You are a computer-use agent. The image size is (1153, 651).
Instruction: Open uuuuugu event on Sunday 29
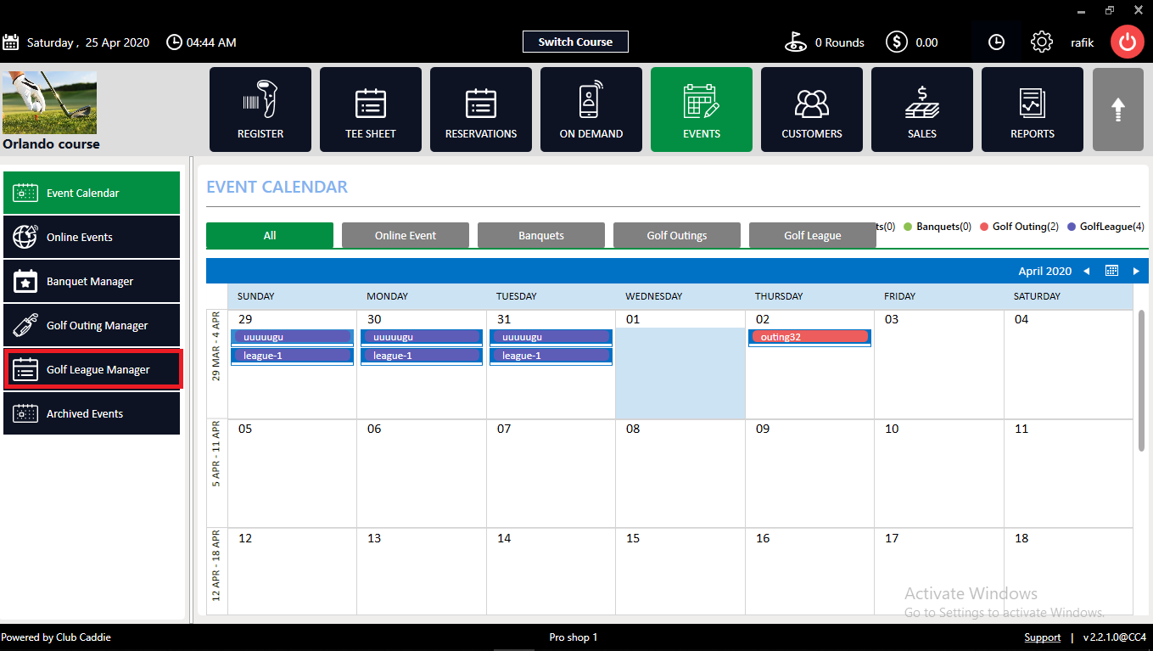point(292,337)
